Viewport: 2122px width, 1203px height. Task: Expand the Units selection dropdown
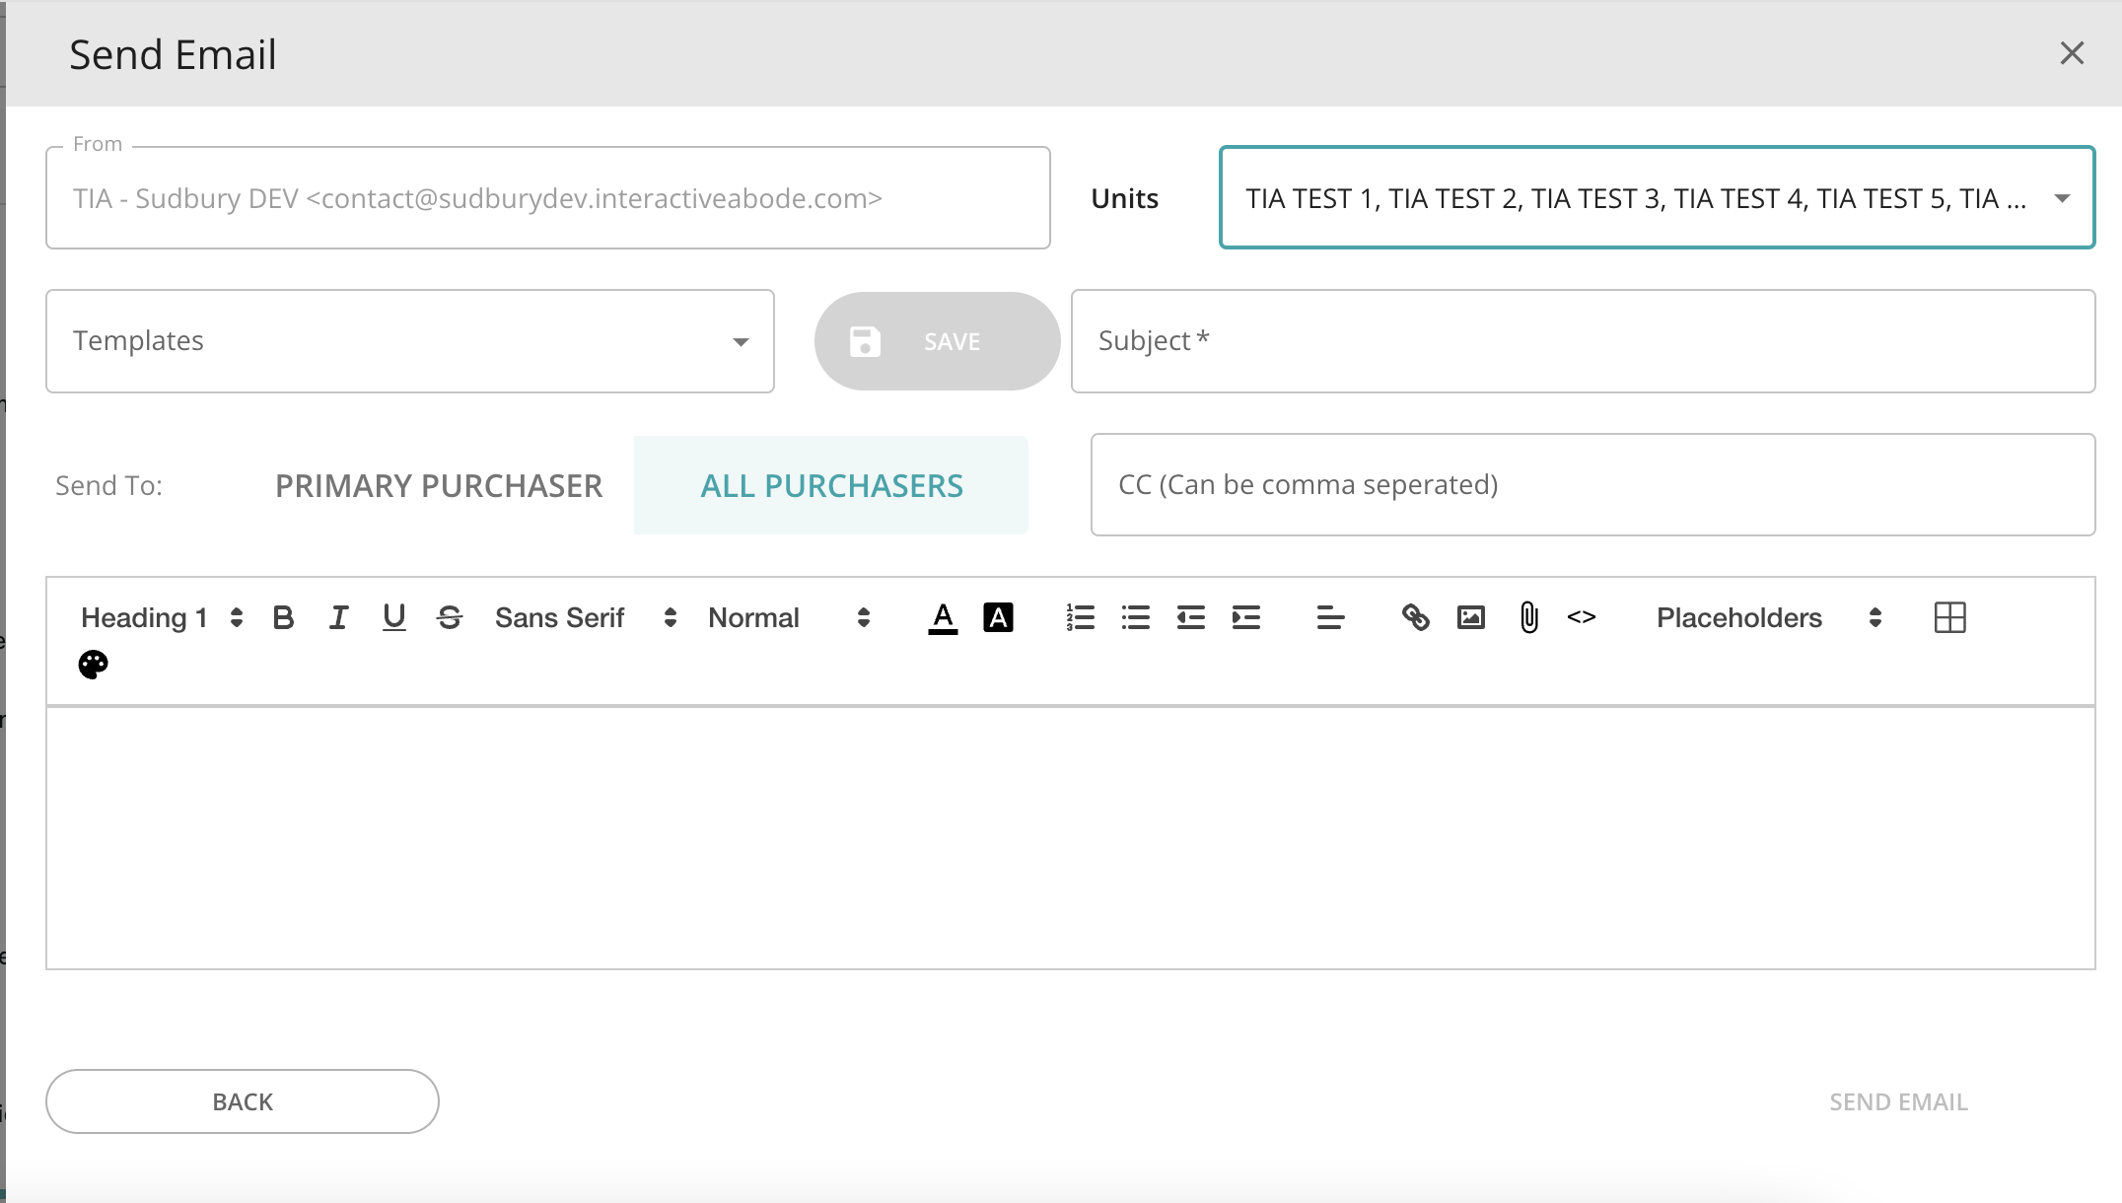click(1657, 198)
